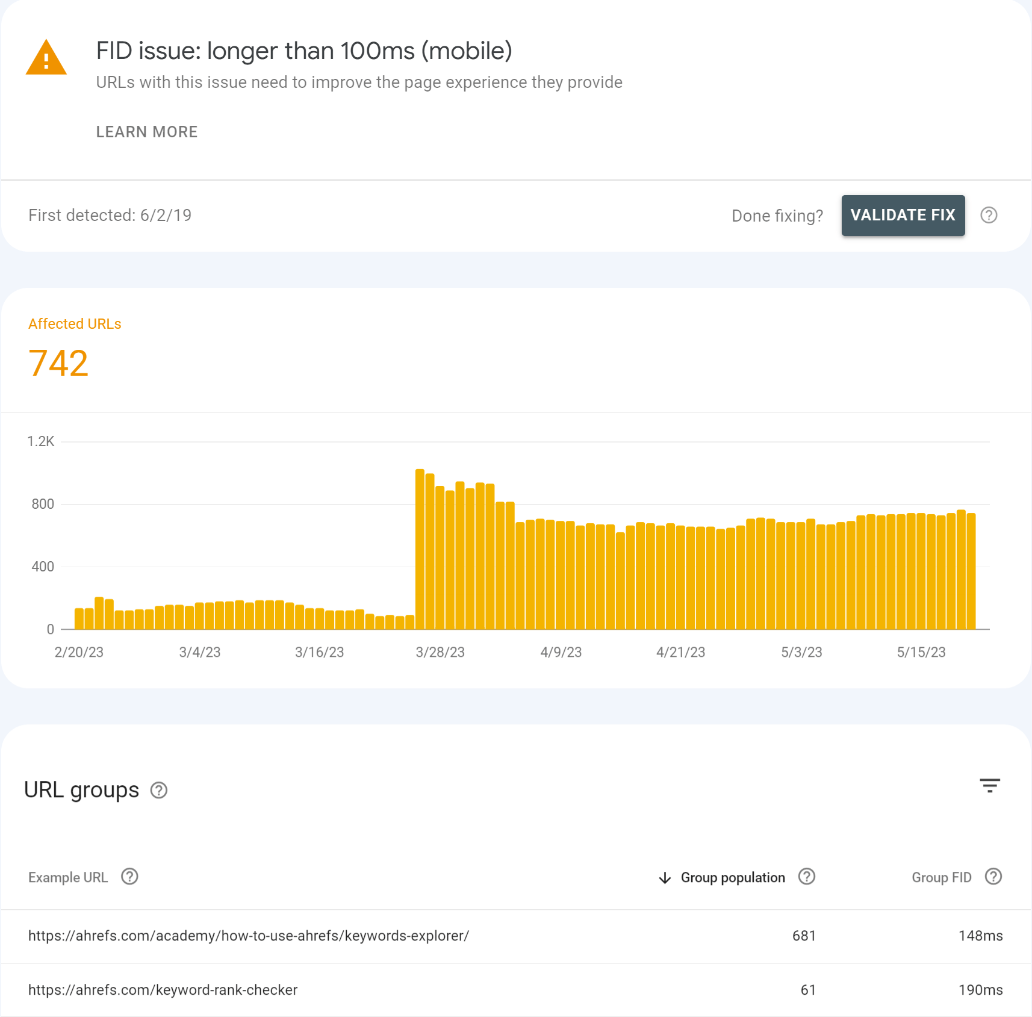Click help icon next to Example URL
Viewport: 1032px width, 1017px height.
[129, 877]
